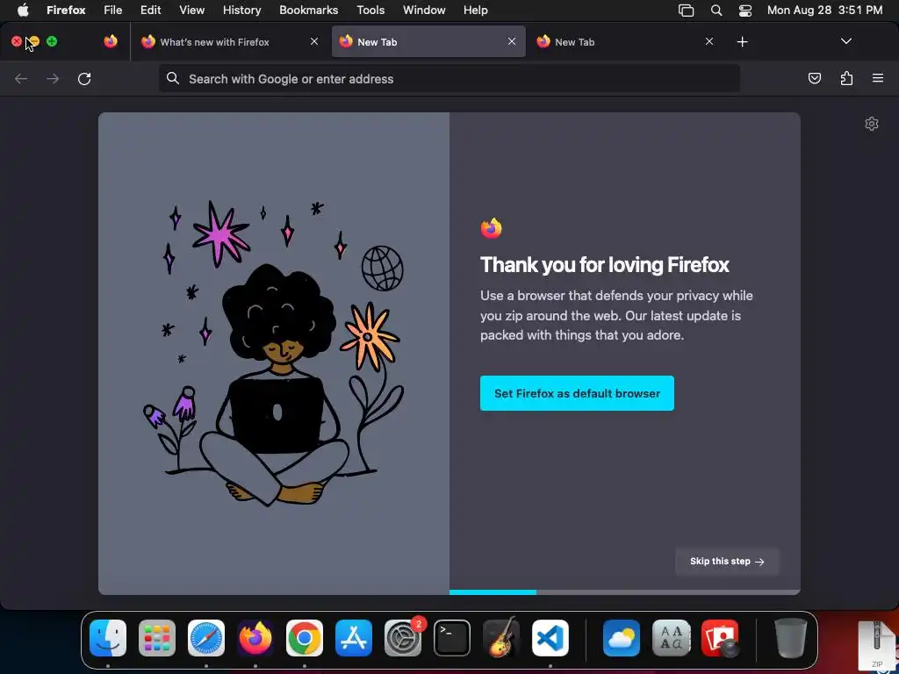Open a new tab with plus button
Image resolution: width=899 pixels, height=674 pixels.
[x=743, y=42]
